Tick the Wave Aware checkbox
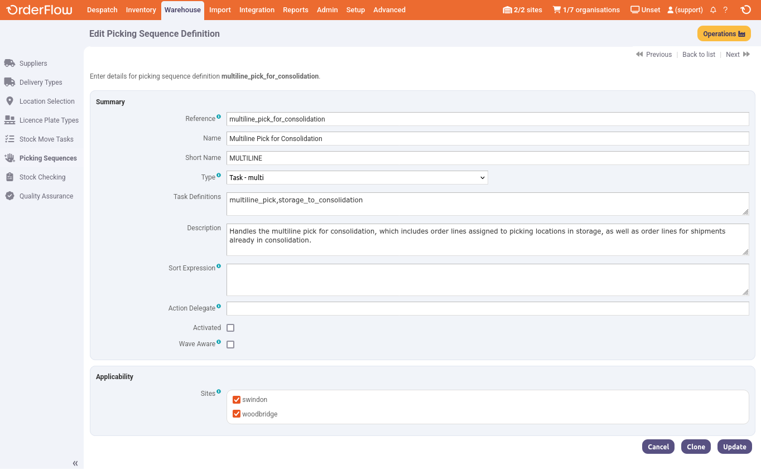This screenshot has width=761, height=475. [x=230, y=345]
